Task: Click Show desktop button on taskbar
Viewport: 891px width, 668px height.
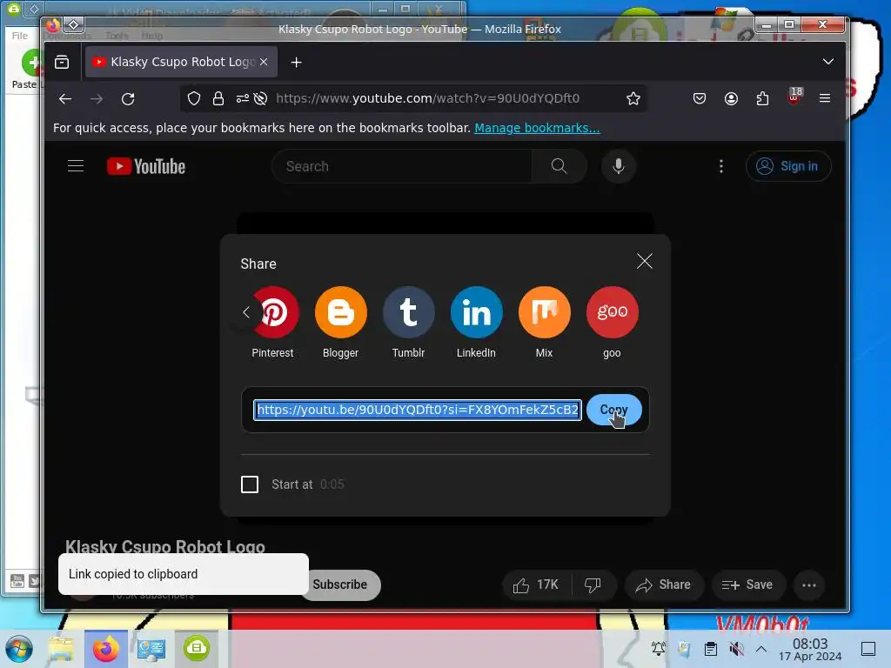Action: tap(868, 649)
